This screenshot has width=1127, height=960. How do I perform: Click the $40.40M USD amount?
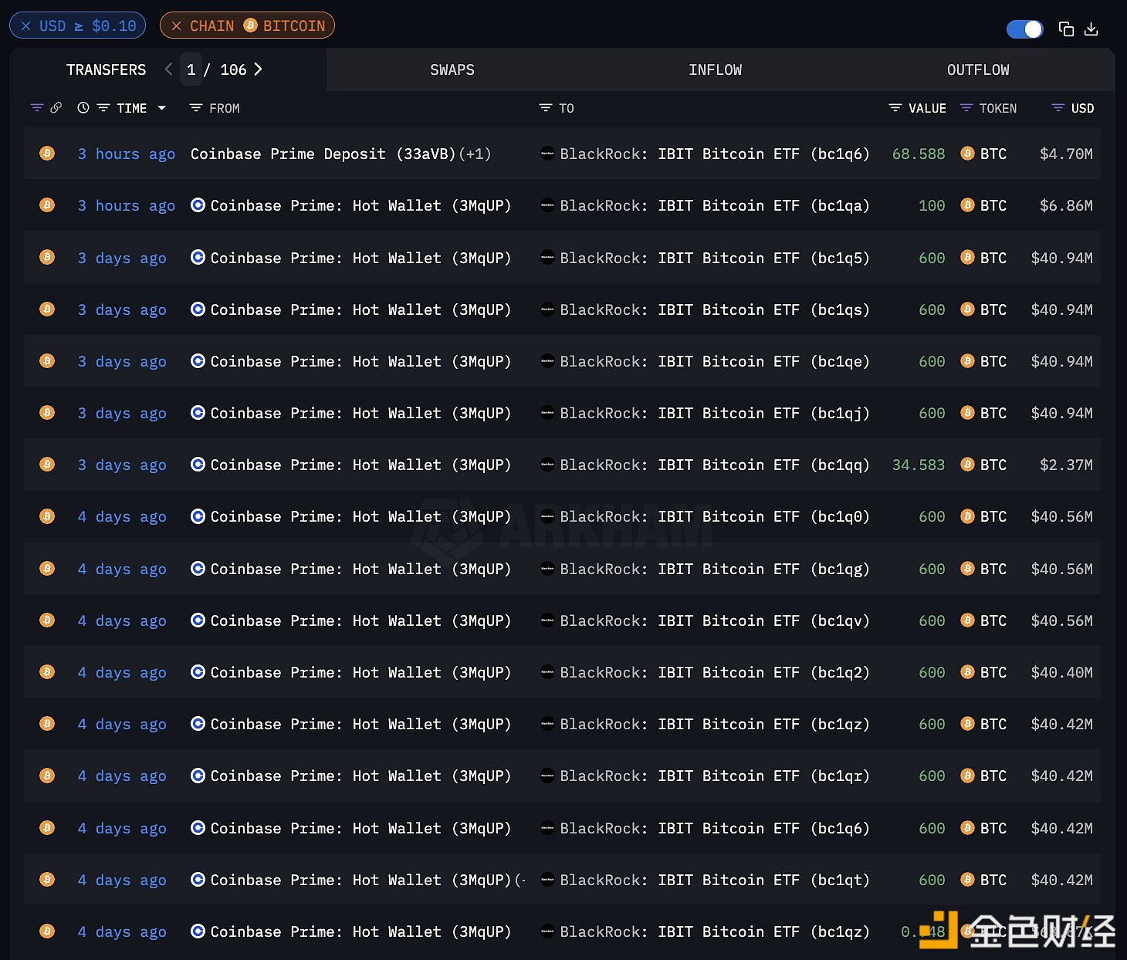(1061, 673)
